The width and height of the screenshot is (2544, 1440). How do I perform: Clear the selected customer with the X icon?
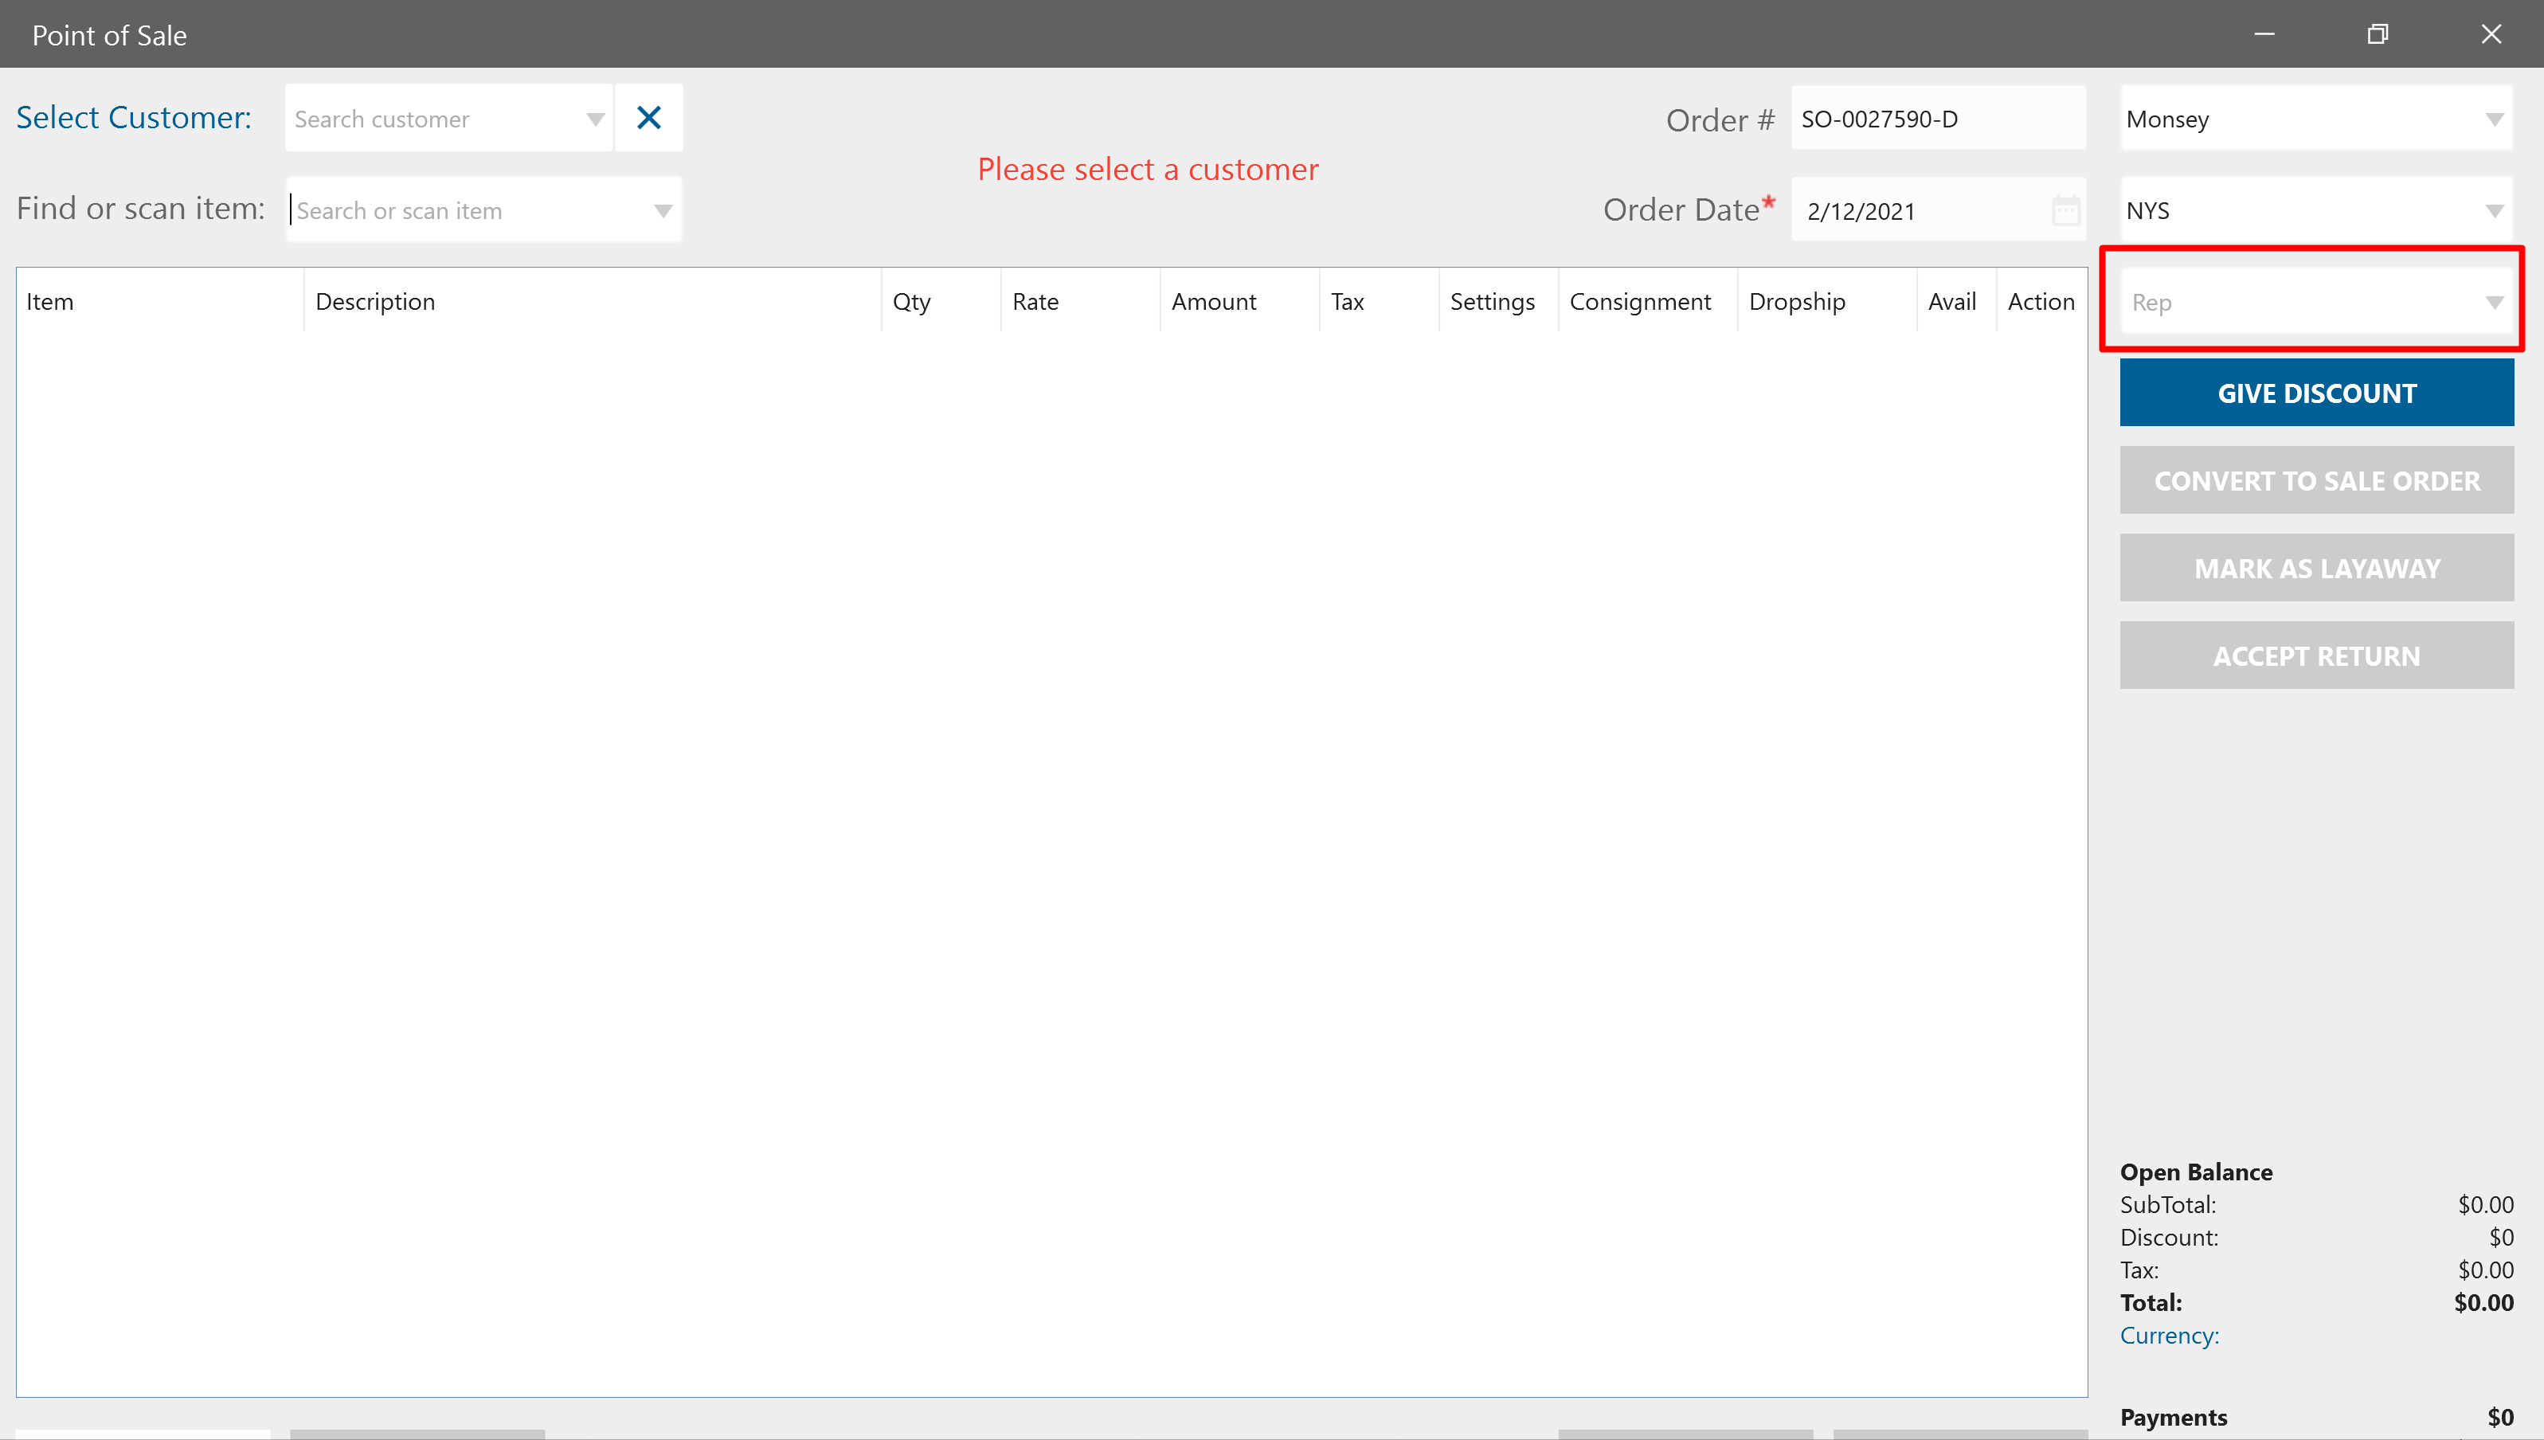(x=648, y=118)
